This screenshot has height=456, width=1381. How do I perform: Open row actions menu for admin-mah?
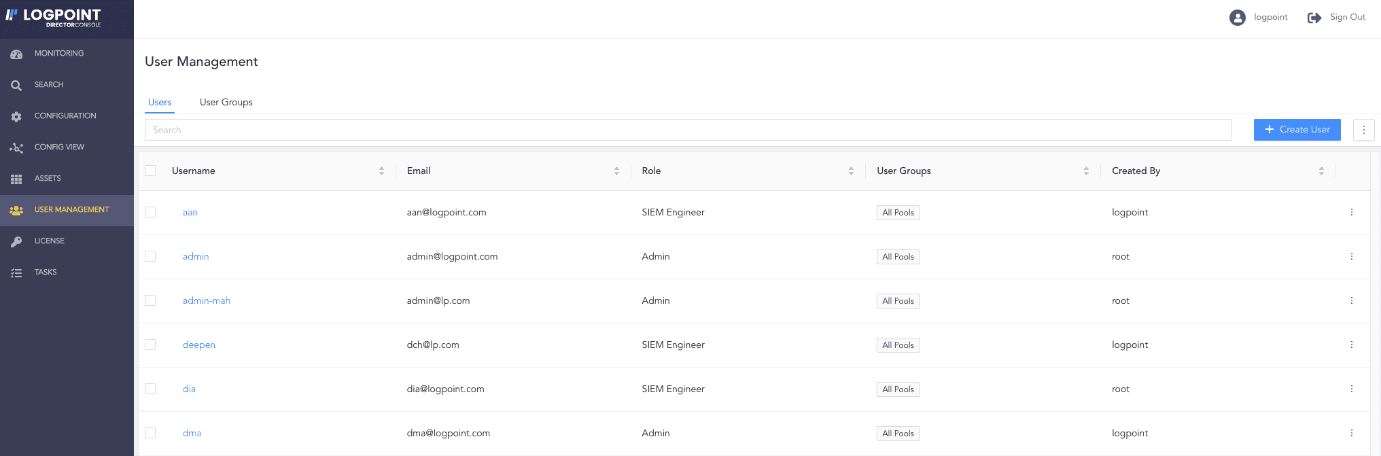click(x=1351, y=300)
